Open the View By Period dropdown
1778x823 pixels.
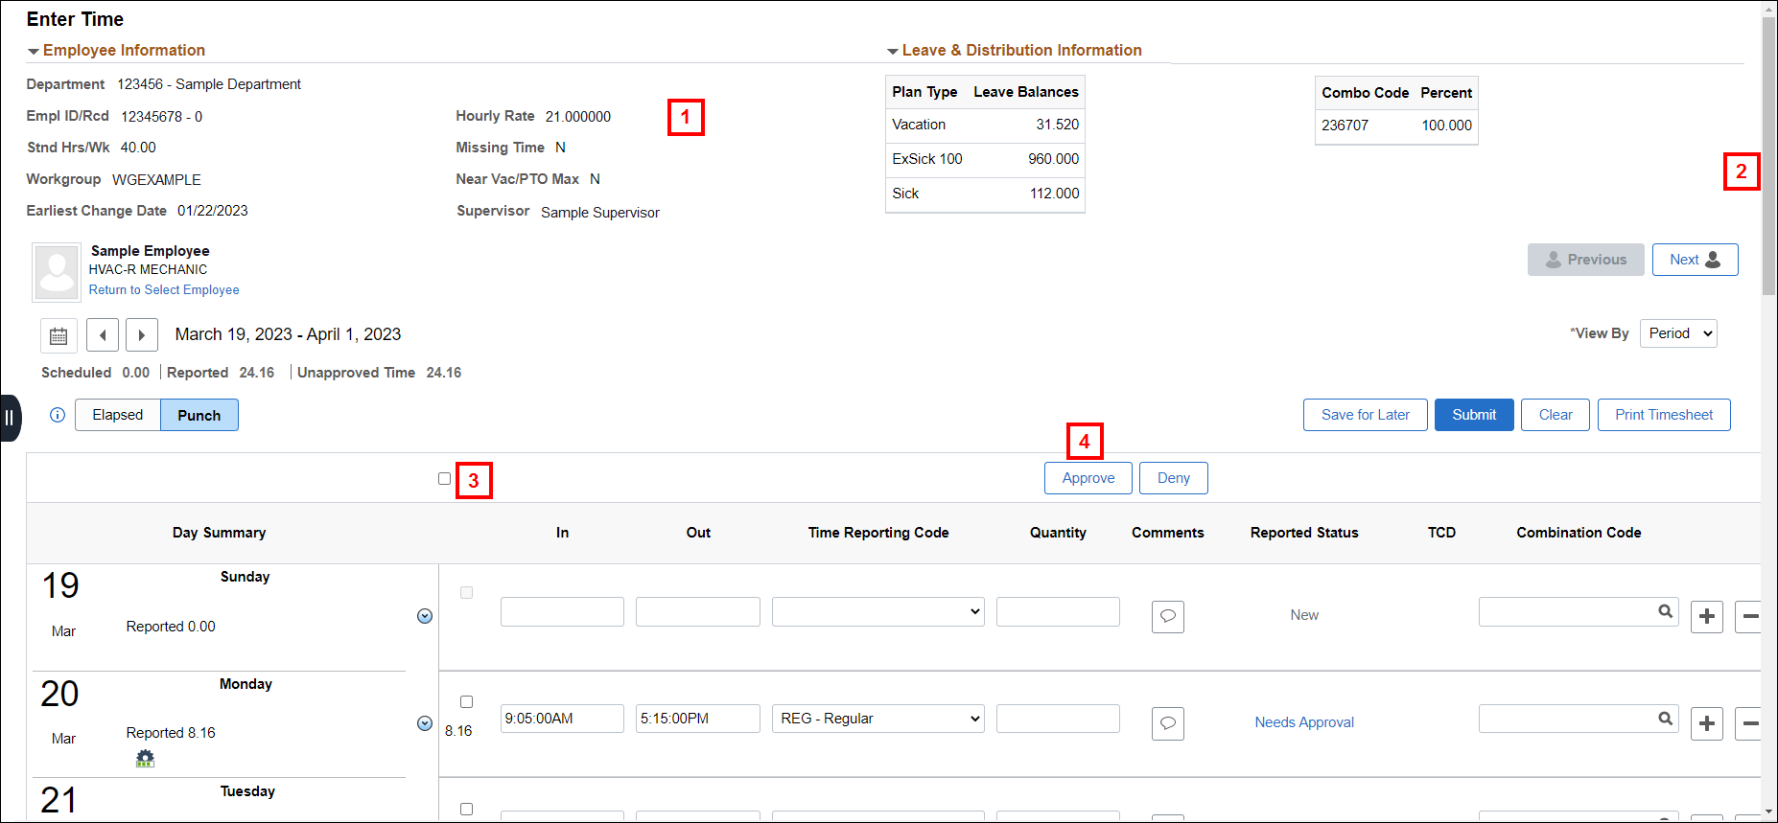[1678, 333]
